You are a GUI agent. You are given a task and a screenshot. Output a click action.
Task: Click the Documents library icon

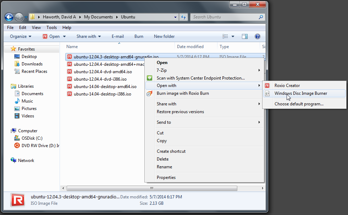click(x=17, y=94)
